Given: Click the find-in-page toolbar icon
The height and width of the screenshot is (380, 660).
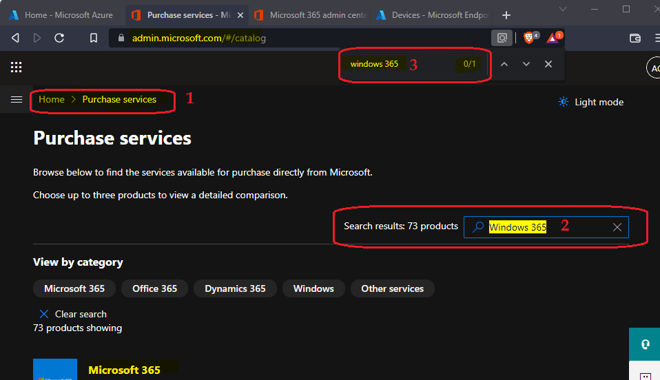Looking at the screenshot, I should [x=502, y=38].
